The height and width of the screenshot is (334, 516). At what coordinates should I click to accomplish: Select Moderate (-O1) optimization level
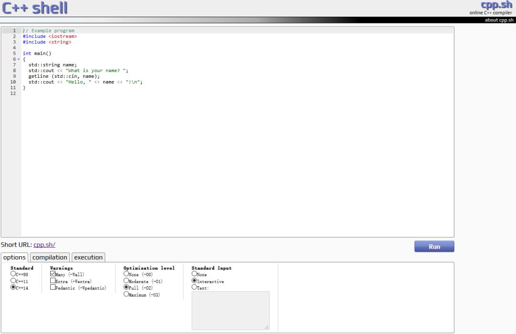click(x=126, y=281)
